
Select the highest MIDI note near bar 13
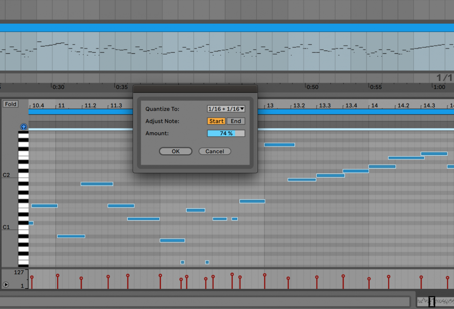coord(279,144)
